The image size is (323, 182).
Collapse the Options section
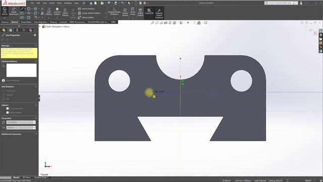[x=36, y=105]
